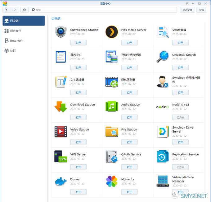Viewport: 211px width, 202px height.
Task: Click 打开 under Synology 应用程序服务
Action: (180, 92)
